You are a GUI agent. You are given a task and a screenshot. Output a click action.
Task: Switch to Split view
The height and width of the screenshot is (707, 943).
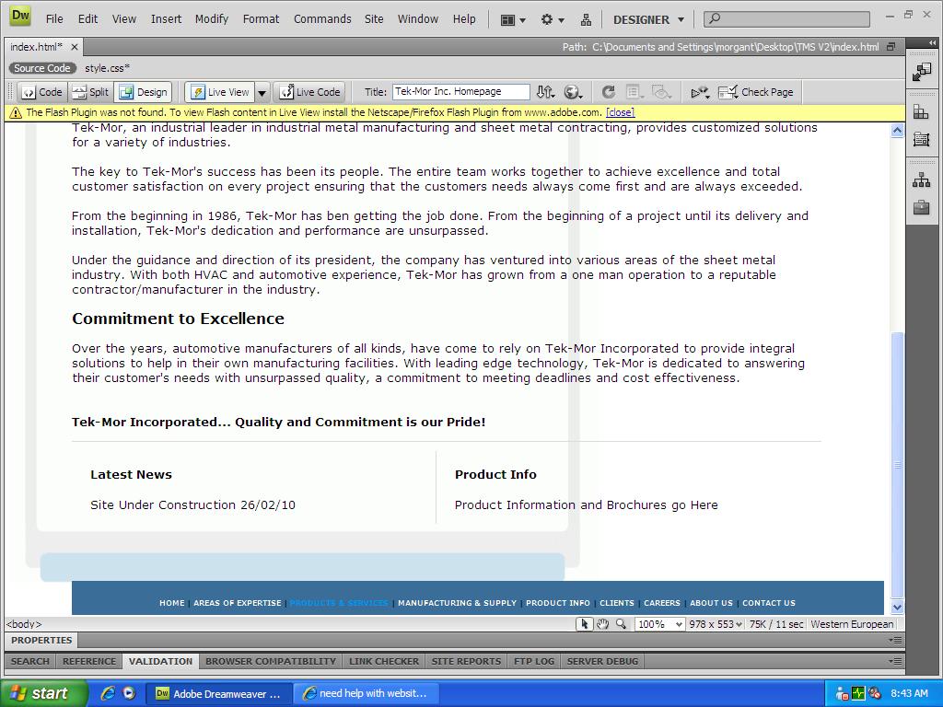coord(91,92)
